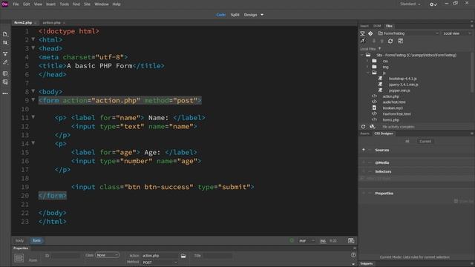Screen dimensions: 475x267
Task: Click the Git diamond icon in Files panel
Action: click(370, 33)
